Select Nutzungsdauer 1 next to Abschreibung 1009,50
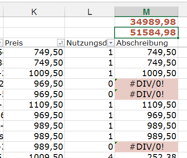The width and height of the screenshot is (187, 158). click(x=90, y=73)
